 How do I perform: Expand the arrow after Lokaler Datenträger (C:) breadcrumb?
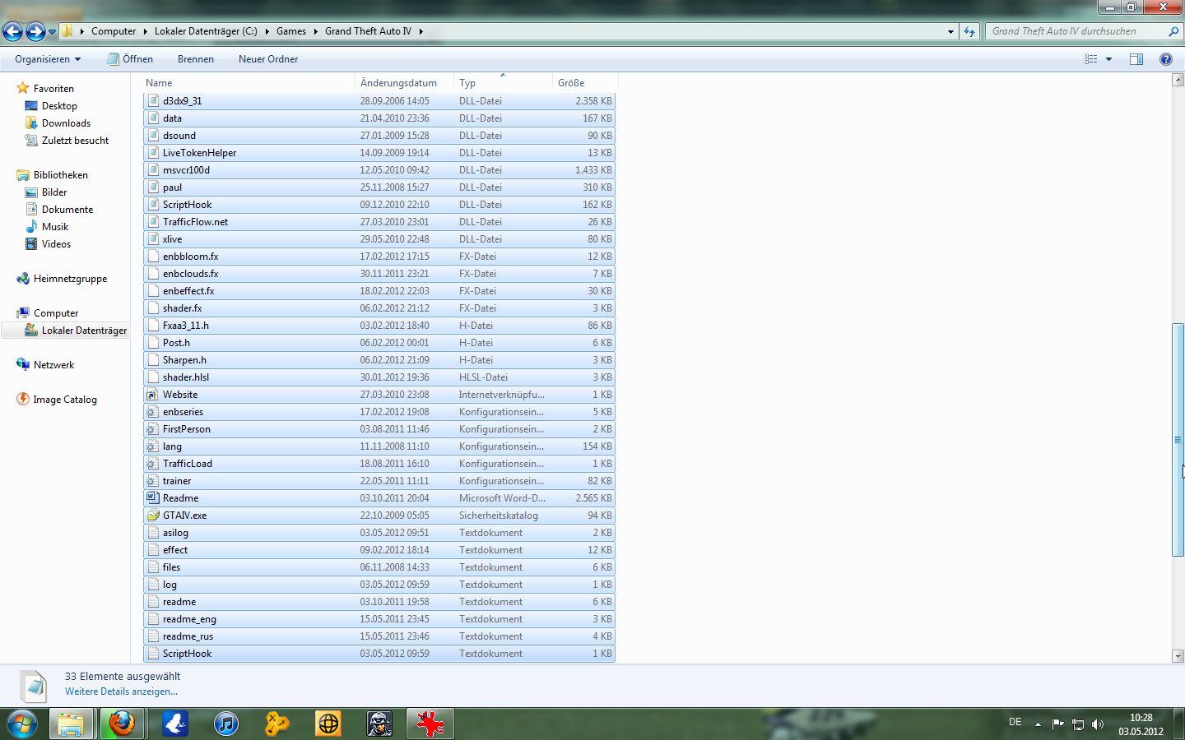coord(267,31)
